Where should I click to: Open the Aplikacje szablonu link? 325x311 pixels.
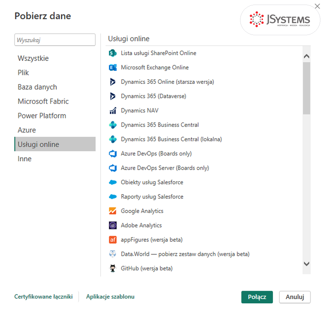pyautogui.click(x=110, y=297)
